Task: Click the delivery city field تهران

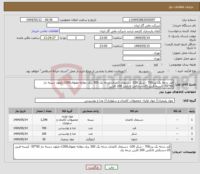Action: pos(142,58)
